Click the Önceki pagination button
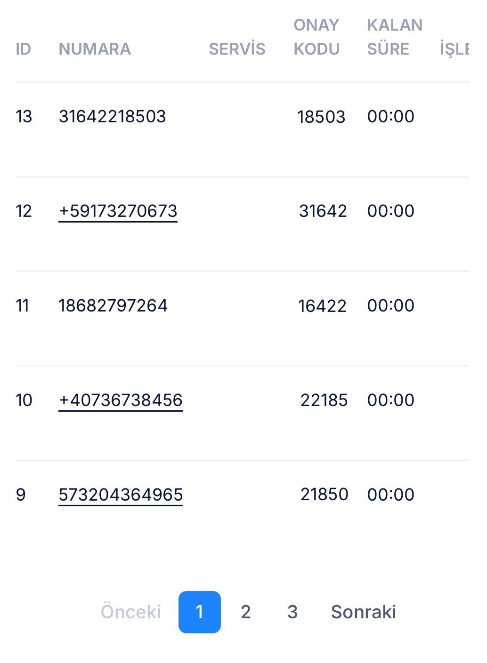Screen dimensions: 487x663 pyautogui.click(x=131, y=612)
